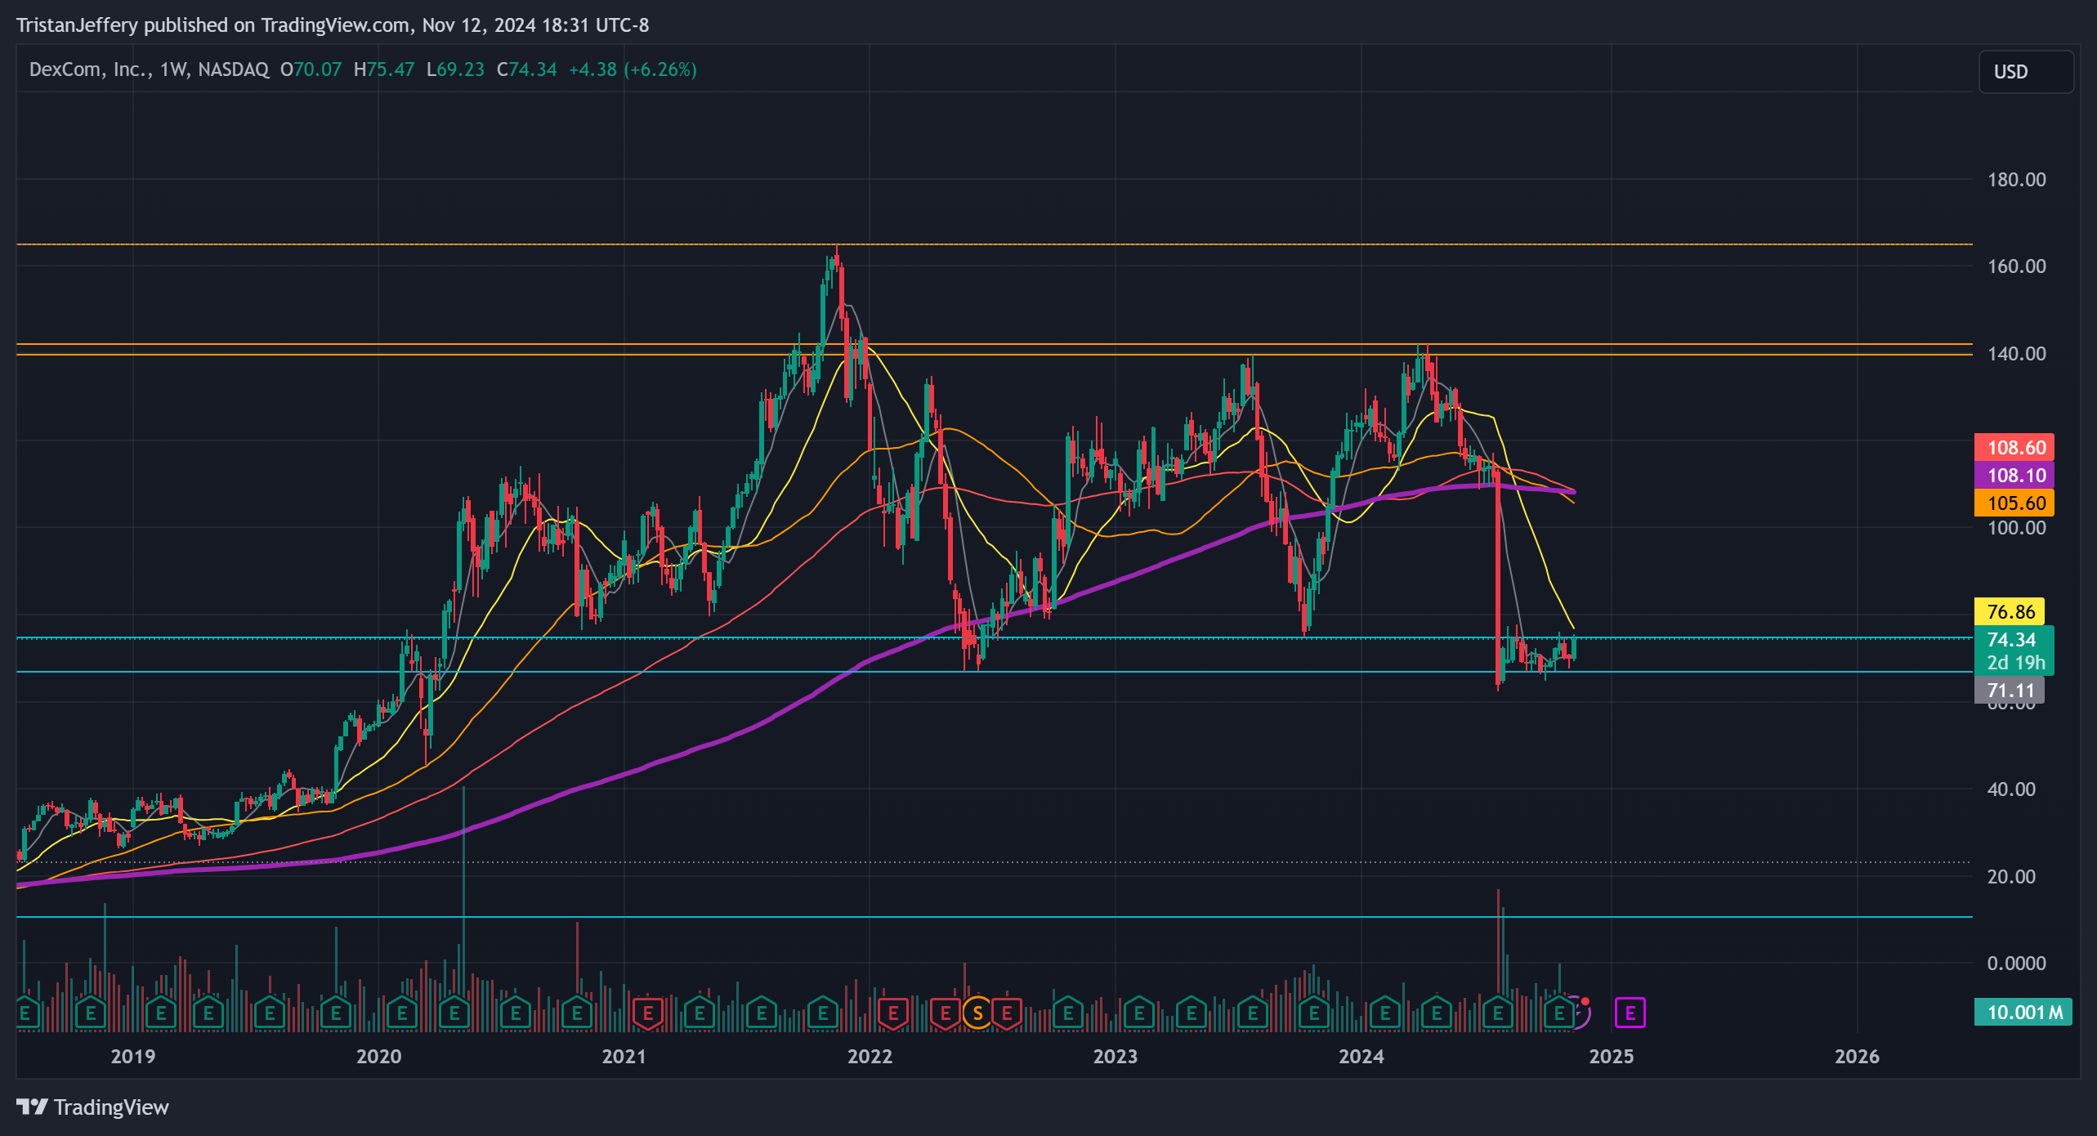Click the 0.0000 price scale label
This screenshot has height=1136, width=2097.
2016,964
